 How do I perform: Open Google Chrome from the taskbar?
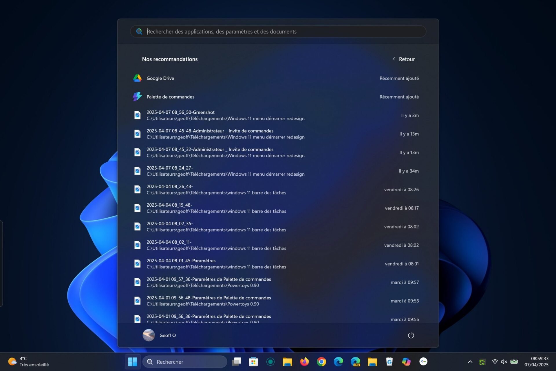[321, 362]
